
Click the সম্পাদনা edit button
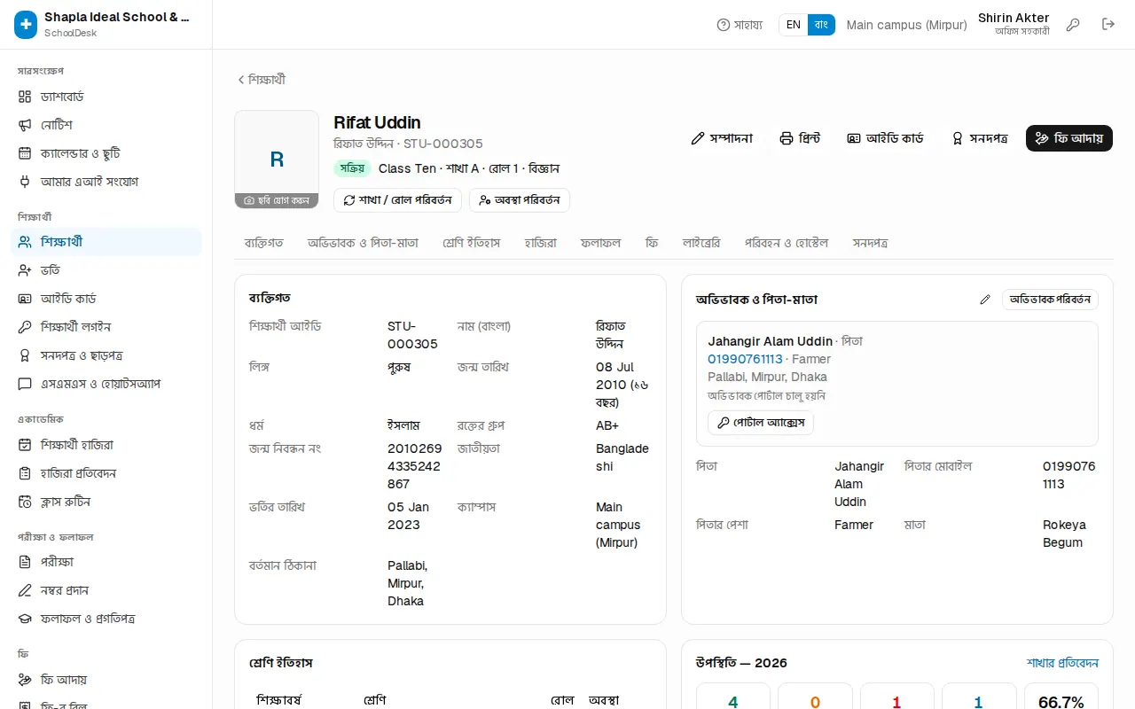pyautogui.click(x=722, y=138)
